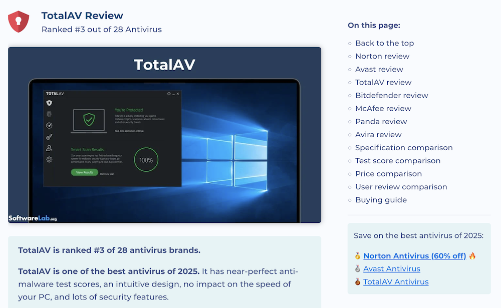Open the speedometer tune-up icon in TotalAV sidebar
The image size is (501, 308).
pos(49,126)
